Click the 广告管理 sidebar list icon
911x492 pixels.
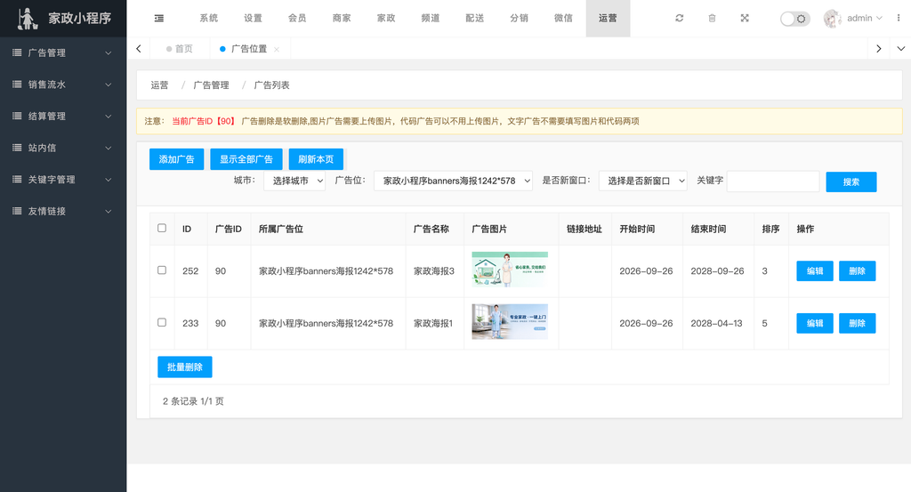pyautogui.click(x=18, y=52)
